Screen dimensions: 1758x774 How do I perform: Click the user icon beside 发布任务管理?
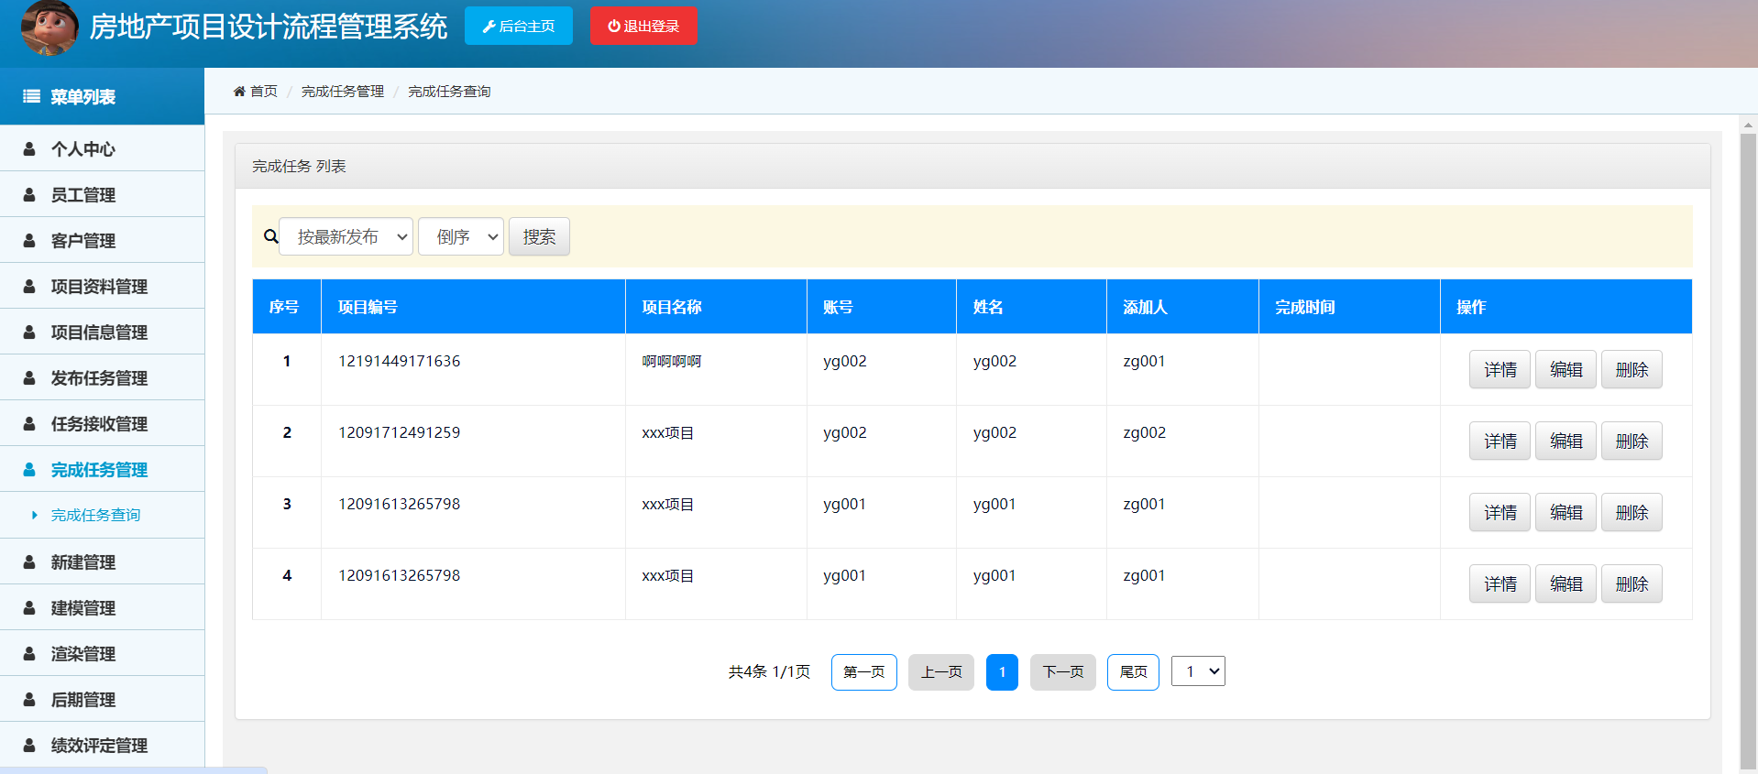pos(29,377)
